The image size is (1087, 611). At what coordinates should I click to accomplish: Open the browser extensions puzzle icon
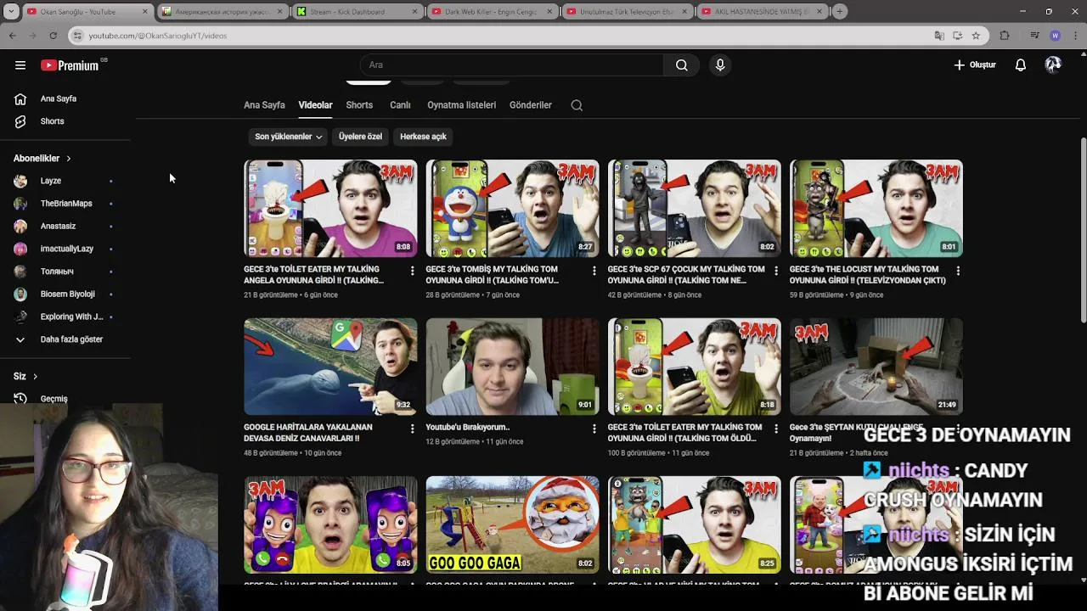pos(1005,36)
